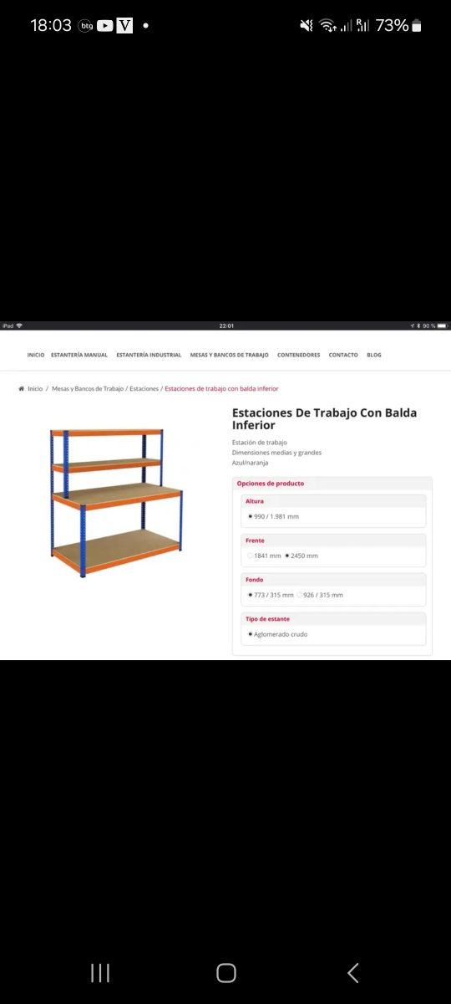Select Aglomerado crudo shelf type
The height and width of the screenshot is (1004, 451).
[277, 634]
